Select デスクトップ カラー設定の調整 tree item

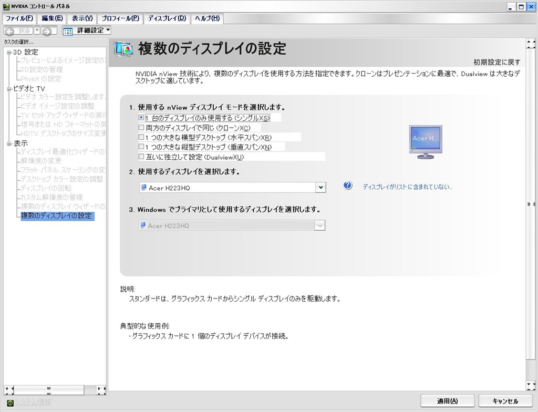pyautogui.click(x=62, y=179)
